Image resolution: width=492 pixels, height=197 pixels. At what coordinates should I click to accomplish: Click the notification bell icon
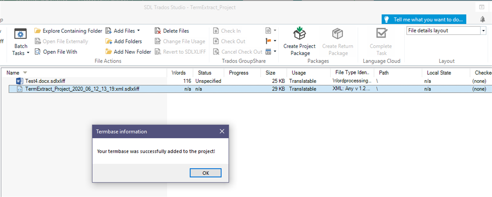tap(482, 20)
